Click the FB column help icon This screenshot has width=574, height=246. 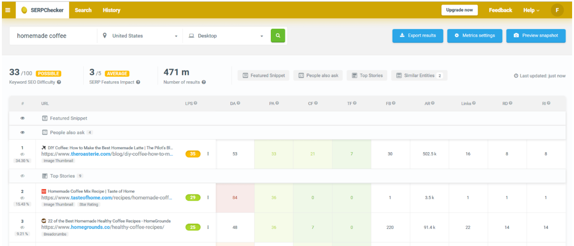(394, 103)
